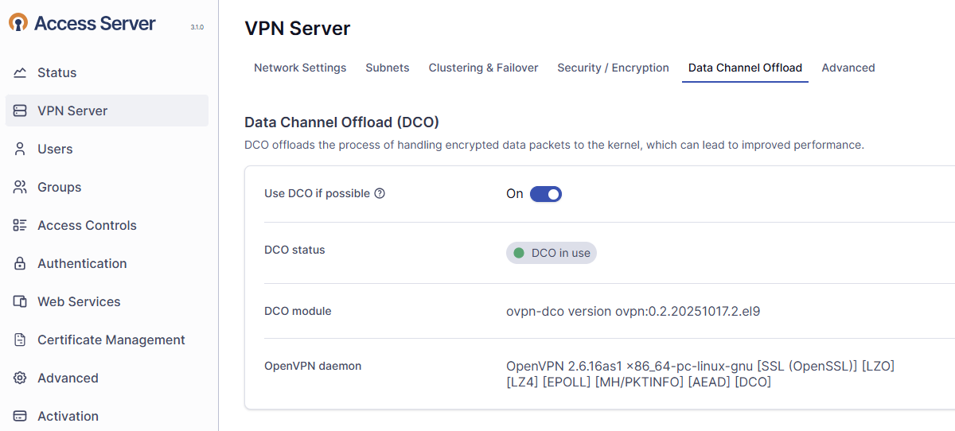Click the VPN Server icon in sidebar
Image resolution: width=955 pixels, height=431 pixels.
click(20, 111)
